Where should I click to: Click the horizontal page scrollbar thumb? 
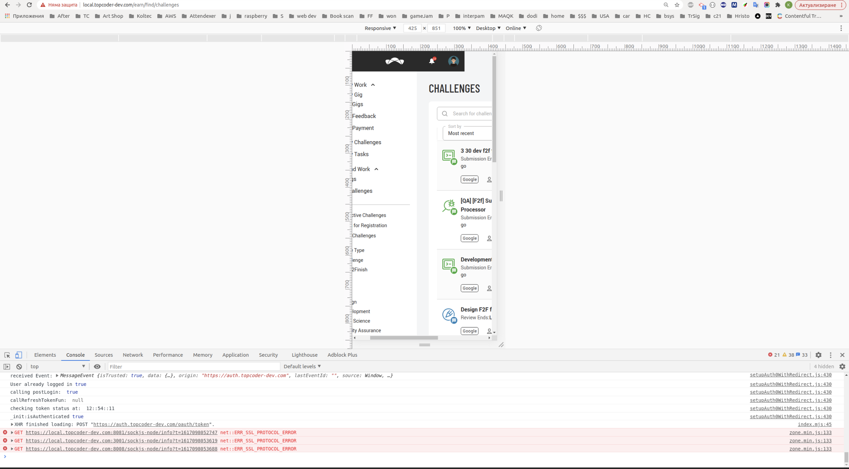click(404, 338)
